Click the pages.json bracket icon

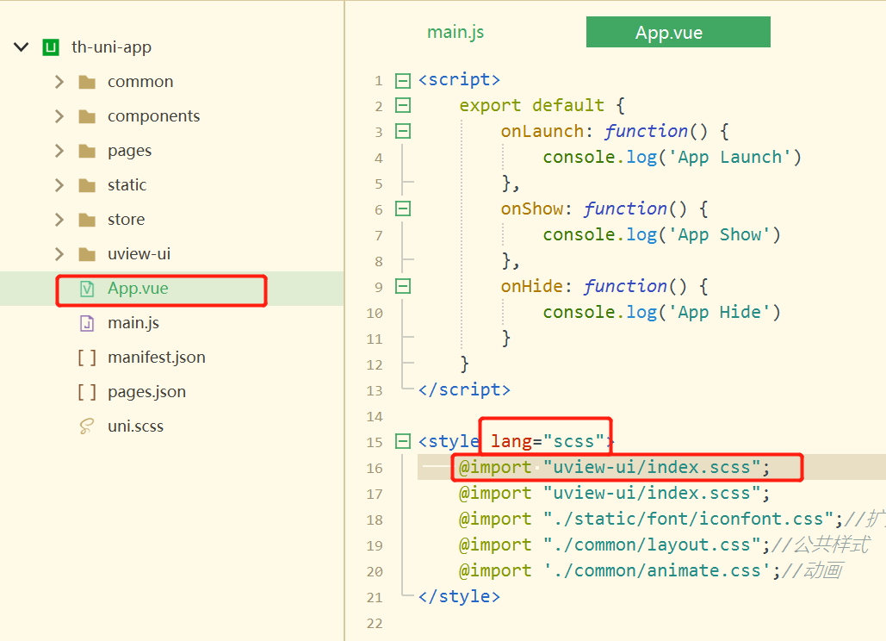click(87, 393)
